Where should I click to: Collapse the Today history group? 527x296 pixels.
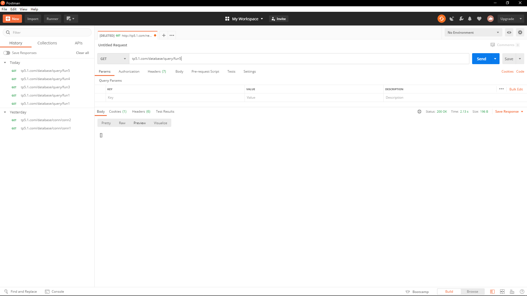(5, 63)
